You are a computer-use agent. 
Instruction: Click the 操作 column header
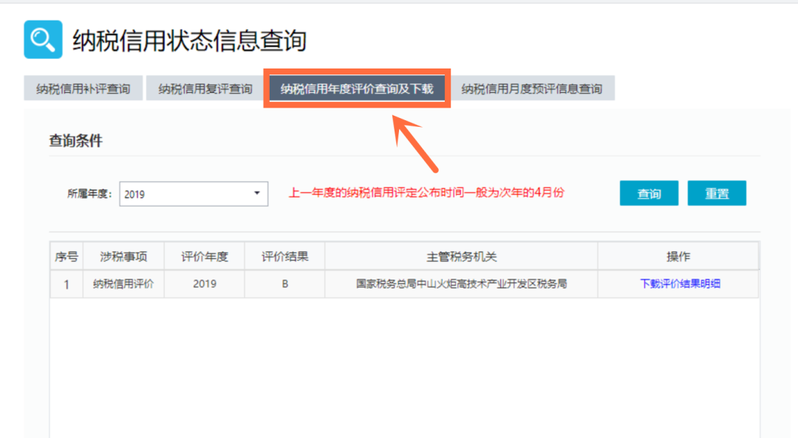pyautogui.click(x=678, y=257)
